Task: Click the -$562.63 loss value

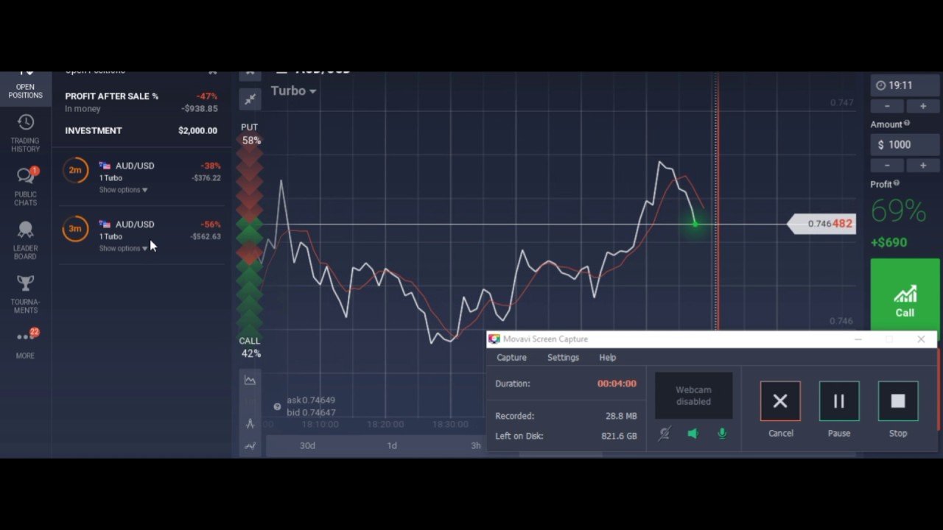Action: point(206,236)
